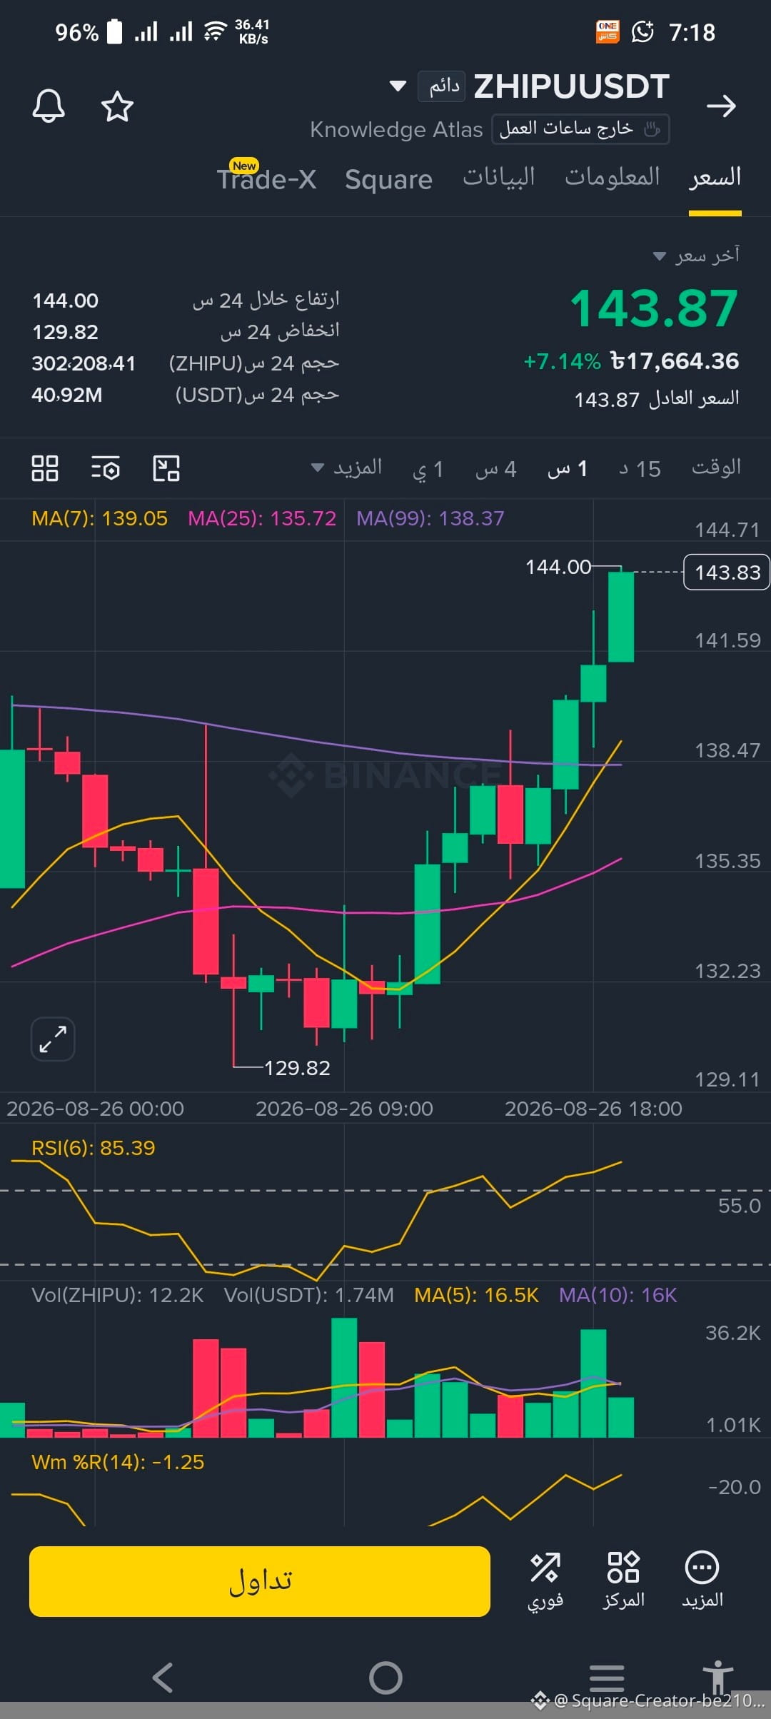
Task: Select the 15 د timeframe
Action: (x=640, y=469)
